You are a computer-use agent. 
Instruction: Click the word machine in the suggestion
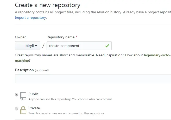(22, 60)
